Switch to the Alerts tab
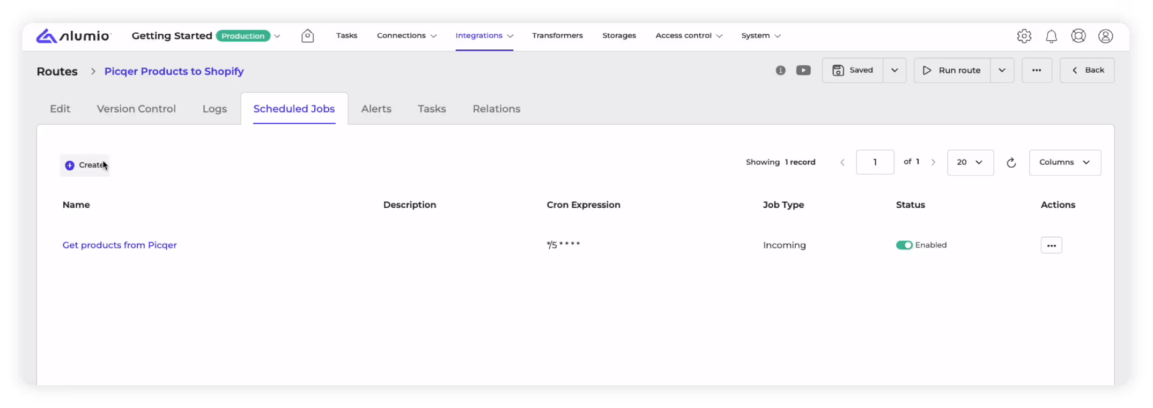 click(376, 109)
